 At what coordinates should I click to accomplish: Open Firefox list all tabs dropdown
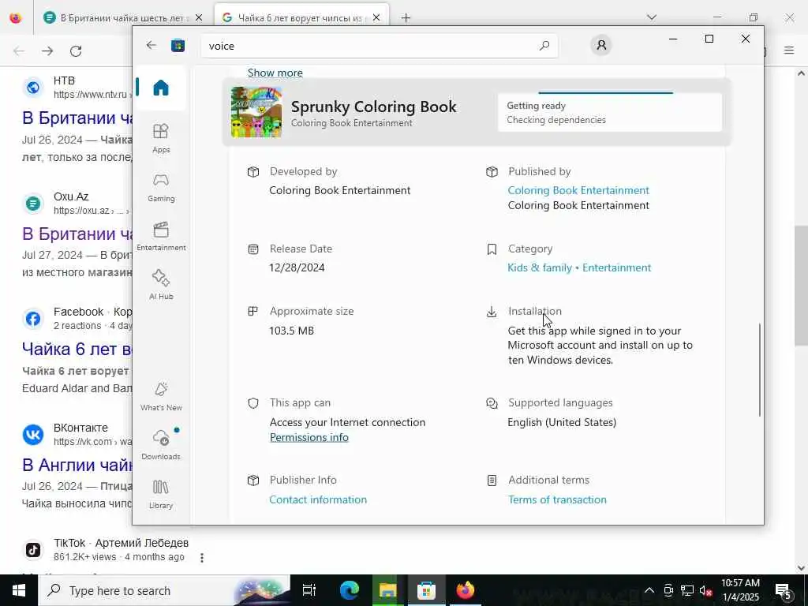click(651, 17)
